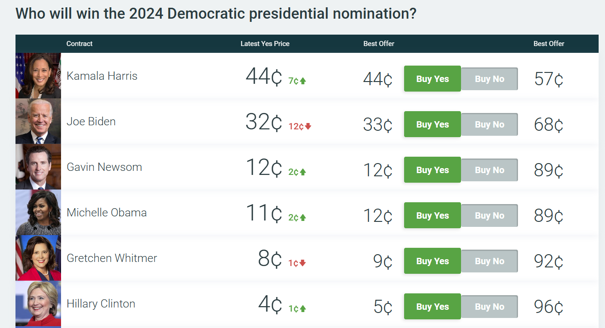Screen dimensions: 605x328
Task: Buy No for Joe Biden
Action: coord(489,124)
